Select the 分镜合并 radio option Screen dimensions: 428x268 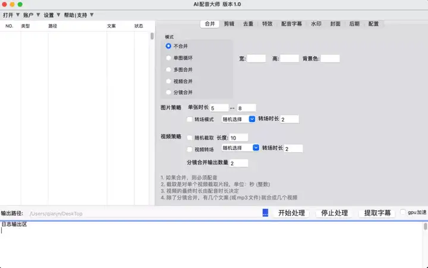(168, 92)
